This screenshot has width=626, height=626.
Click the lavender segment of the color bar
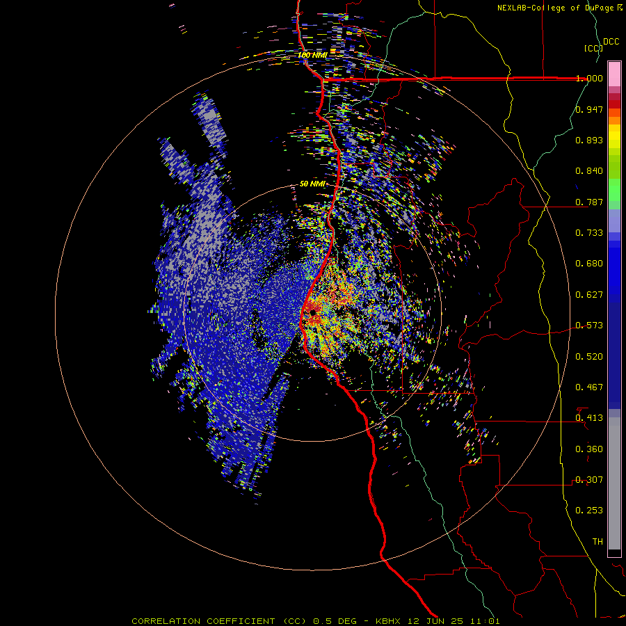pyautogui.click(x=614, y=220)
